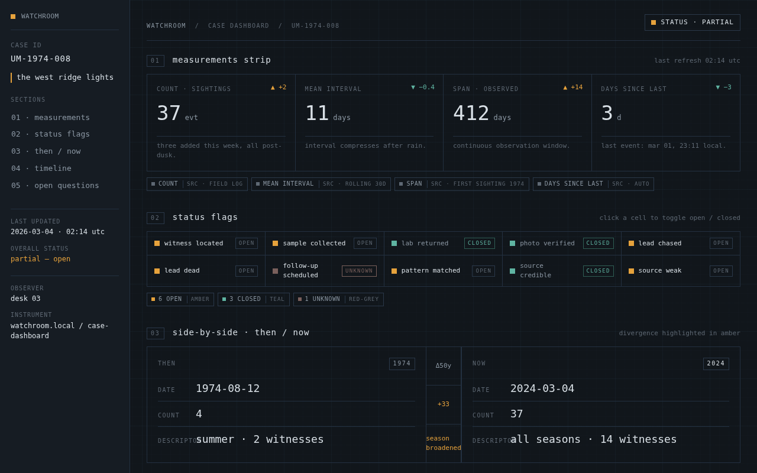Image resolution: width=757 pixels, height=473 pixels.
Task: Click the 02 section number badge
Action: point(156,218)
